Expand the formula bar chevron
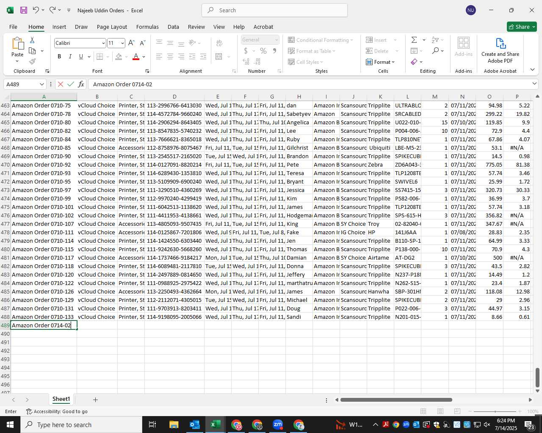542x433 pixels. tap(534, 84)
